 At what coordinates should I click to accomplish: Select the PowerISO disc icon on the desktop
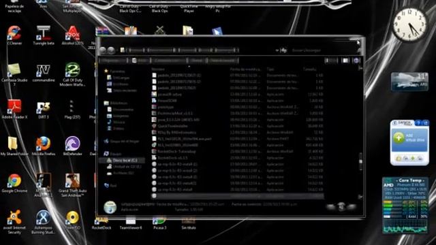click(x=72, y=220)
